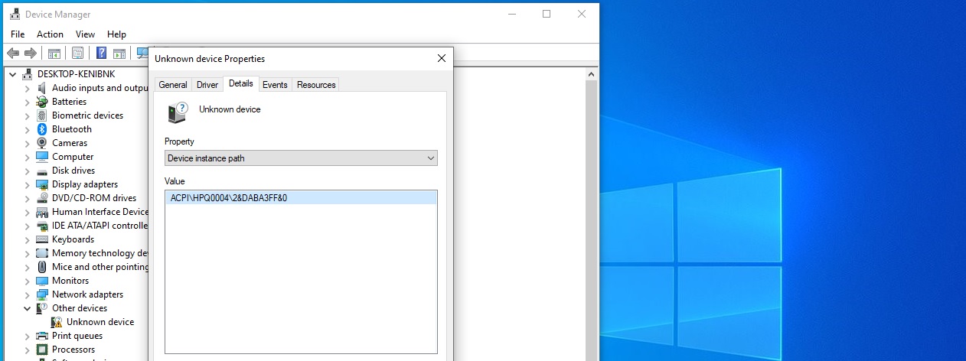Expand the Batteries node
The width and height of the screenshot is (966, 361).
[27, 102]
